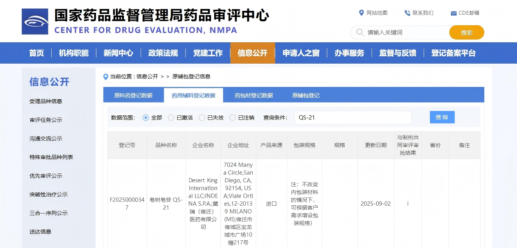Click the 品种名称 column header
The width and height of the screenshot is (517, 248).
pyautogui.click(x=166, y=145)
